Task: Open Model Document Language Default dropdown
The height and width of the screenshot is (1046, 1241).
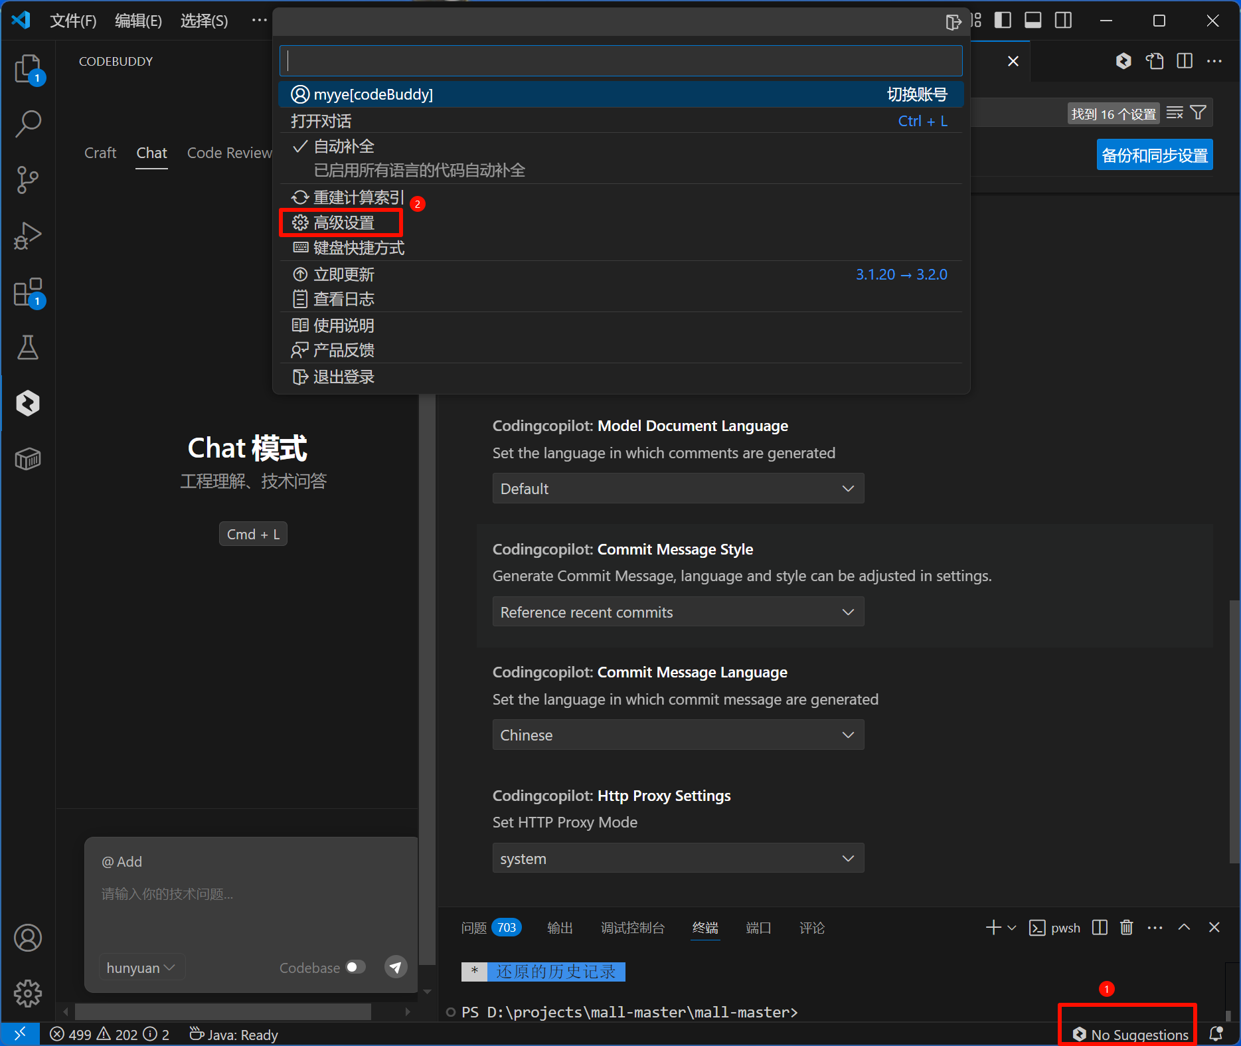Action: 678,489
